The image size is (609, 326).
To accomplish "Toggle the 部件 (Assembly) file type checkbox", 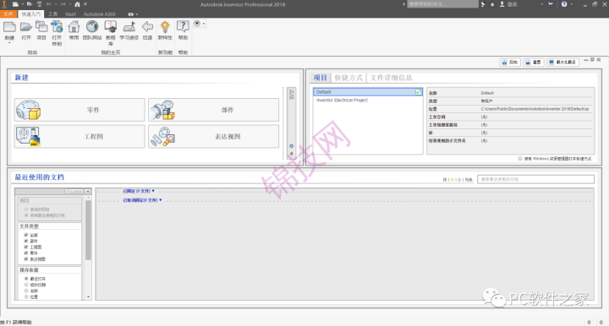I will coord(26,241).
